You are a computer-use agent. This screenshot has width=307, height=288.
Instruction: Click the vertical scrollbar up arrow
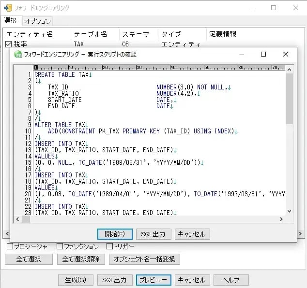tap(289, 69)
